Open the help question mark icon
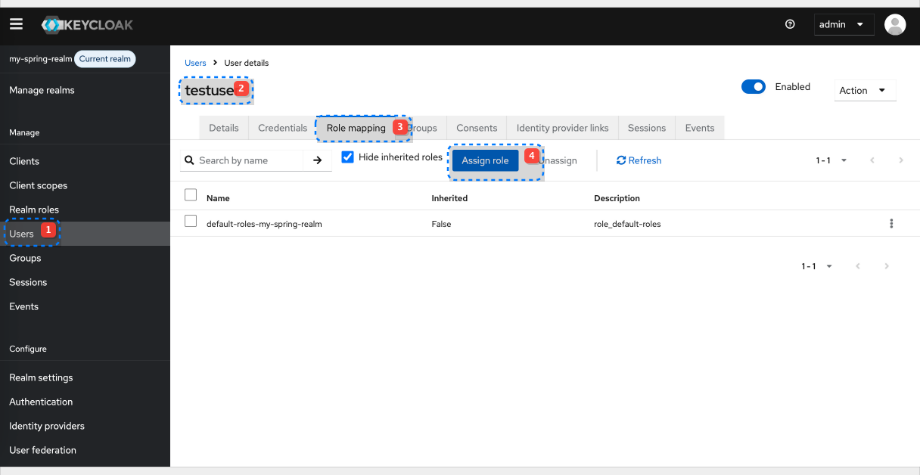 click(x=790, y=24)
